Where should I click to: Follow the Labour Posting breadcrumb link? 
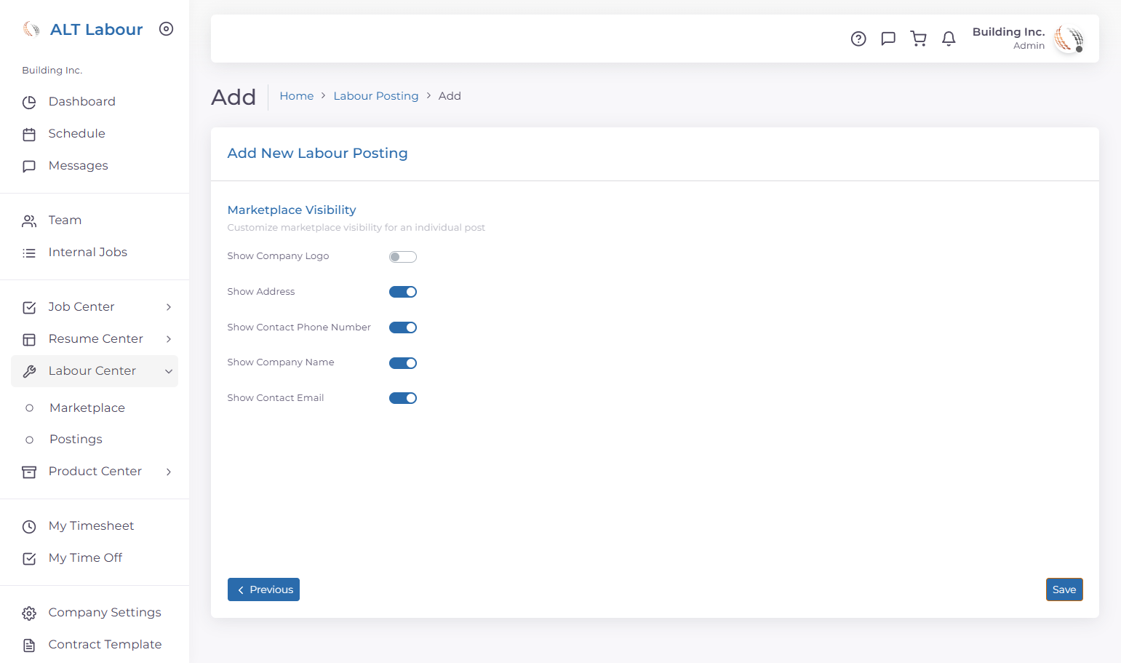click(376, 96)
